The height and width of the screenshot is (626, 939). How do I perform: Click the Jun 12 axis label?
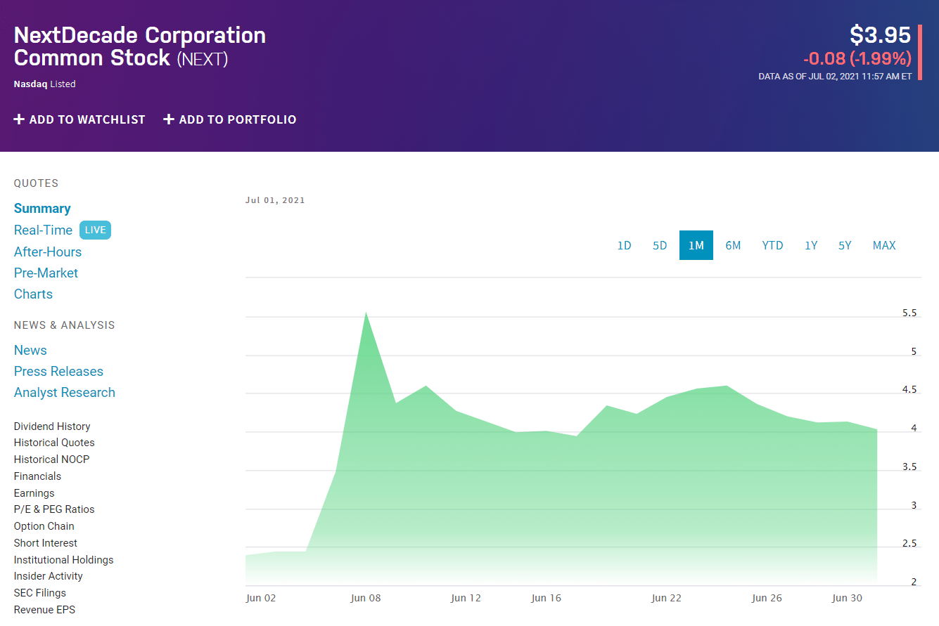point(466,599)
